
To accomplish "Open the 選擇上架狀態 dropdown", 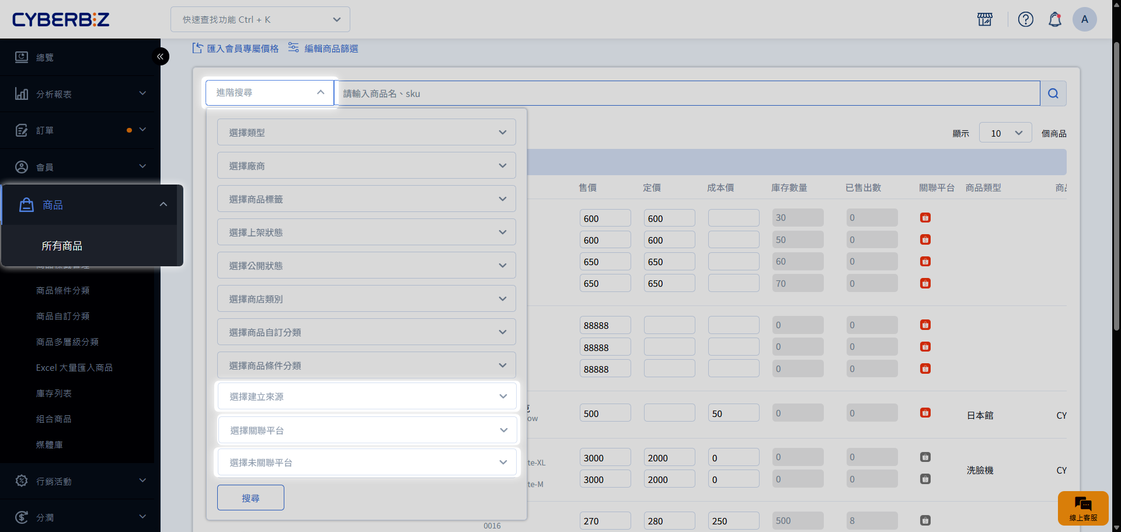I will pos(366,232).
